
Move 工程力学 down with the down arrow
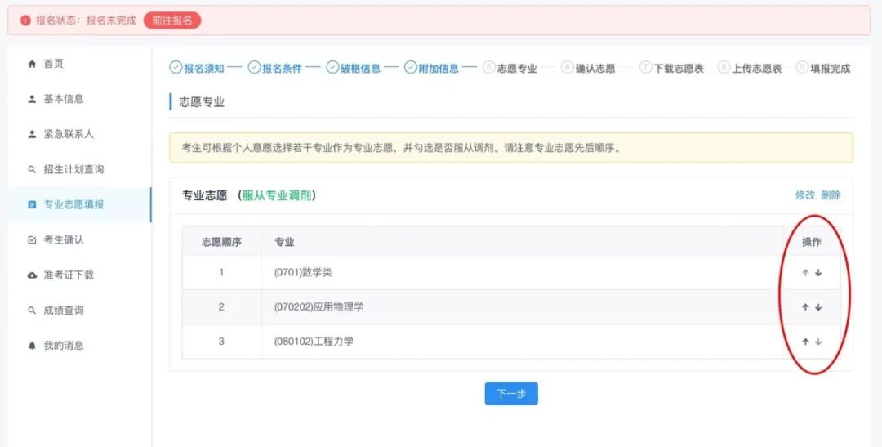coord(818,342)
